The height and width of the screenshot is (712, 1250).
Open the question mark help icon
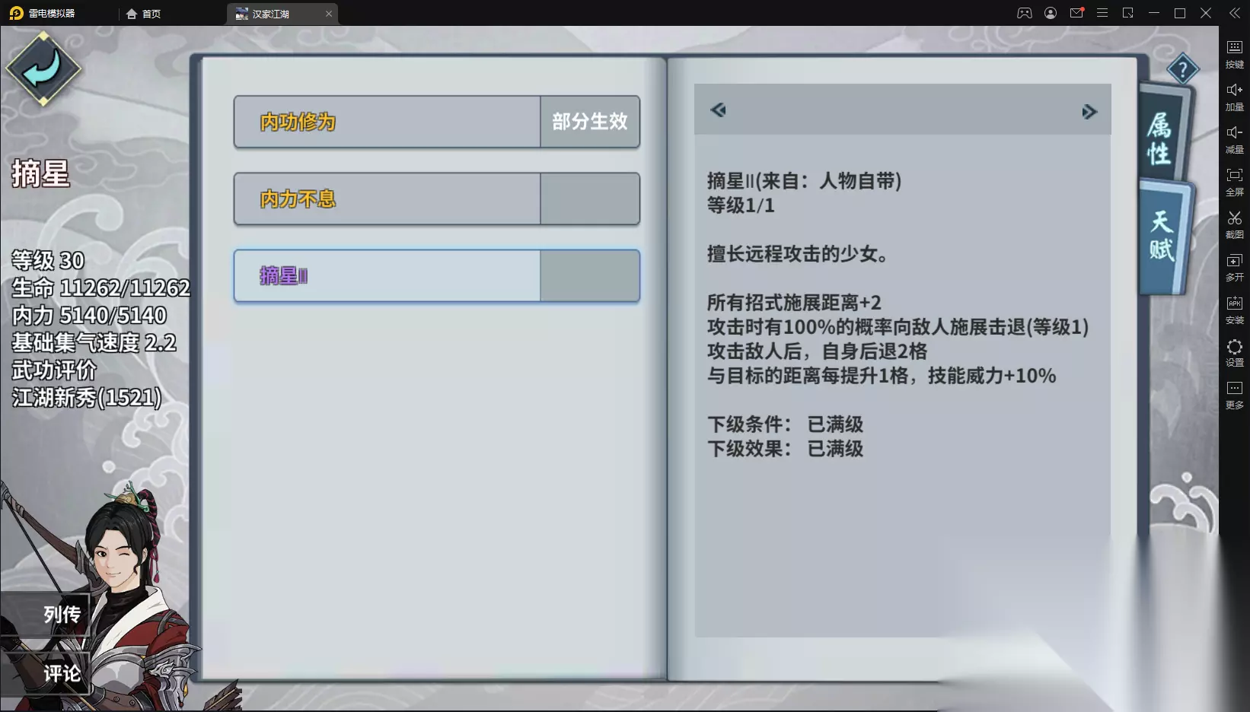1182,70
